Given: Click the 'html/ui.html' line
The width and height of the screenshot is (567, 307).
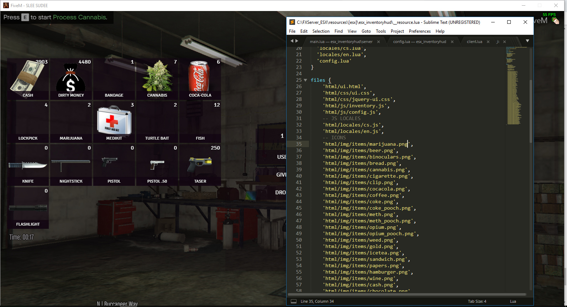Looking at the screenshot, I should [344, 86].
